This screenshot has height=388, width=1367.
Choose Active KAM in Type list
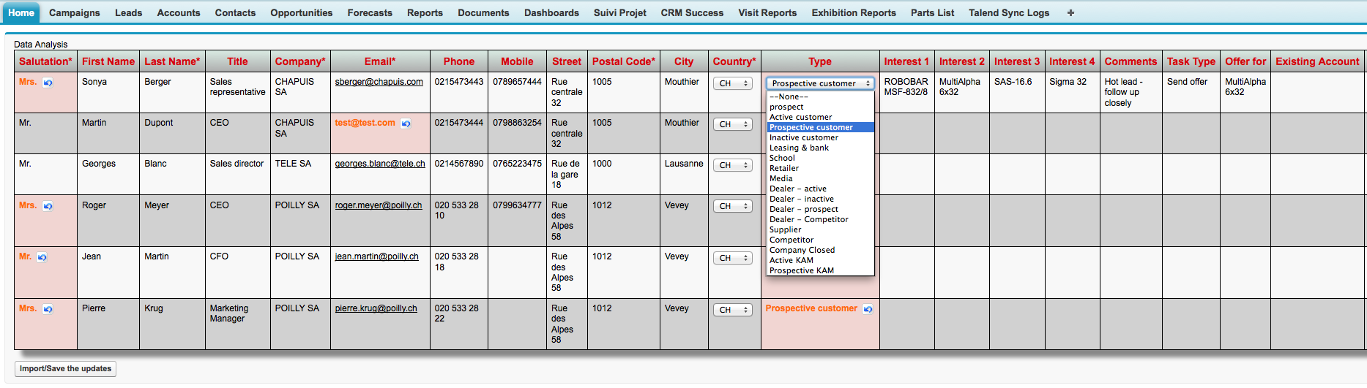coord(820,260)
